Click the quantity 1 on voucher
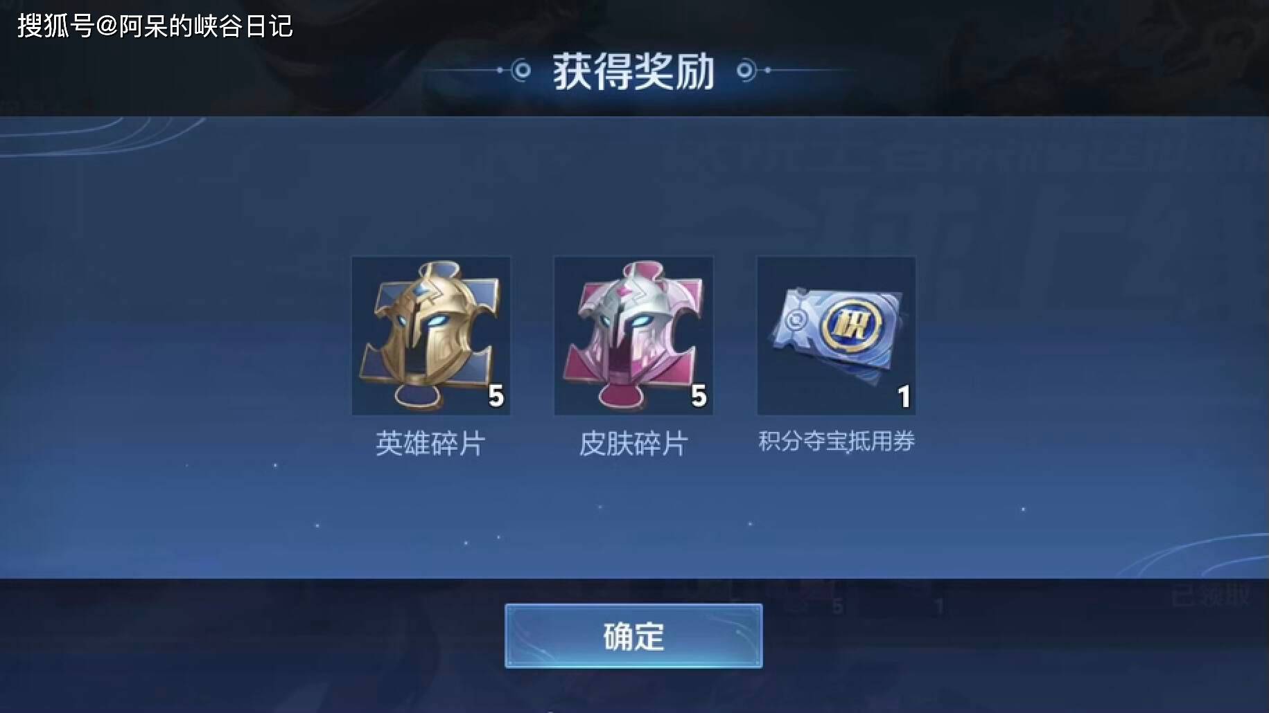Screen dimensions: 1269x713 [x=904, y=397]
